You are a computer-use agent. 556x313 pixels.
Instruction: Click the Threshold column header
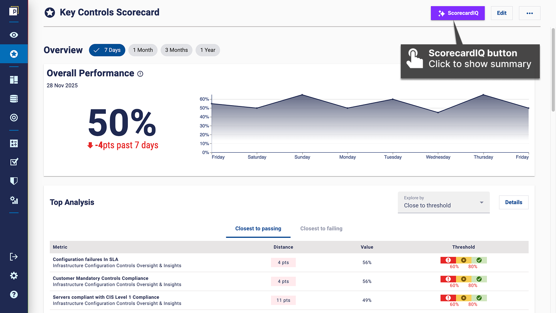tap(463, 247)
